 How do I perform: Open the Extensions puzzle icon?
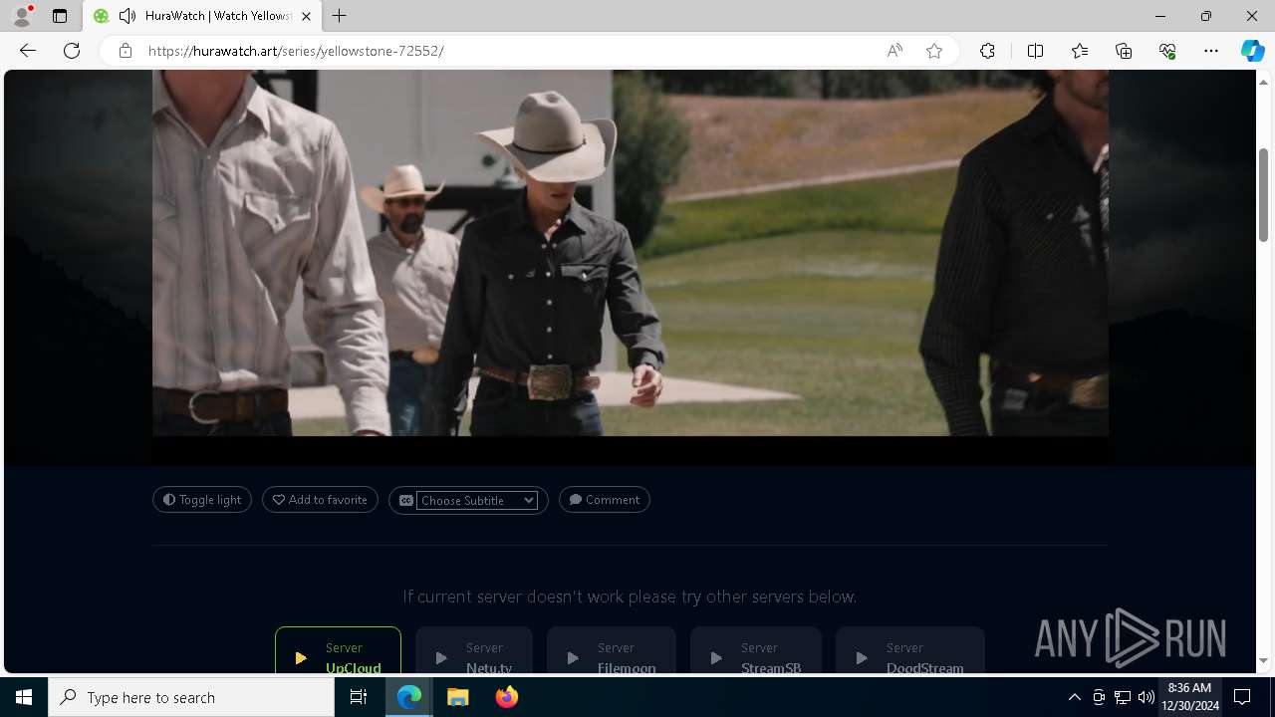(x=987, y=51)
